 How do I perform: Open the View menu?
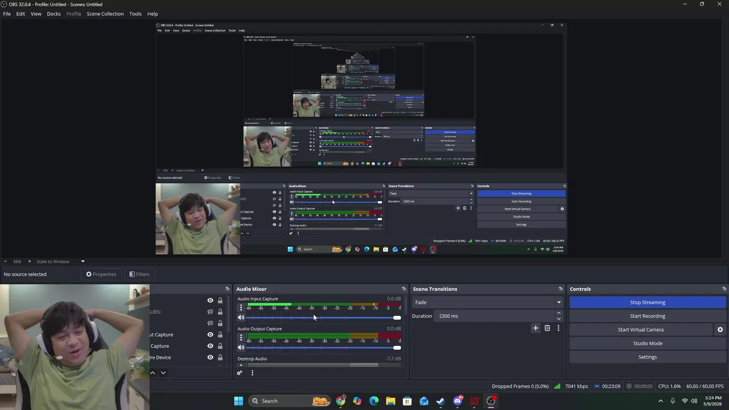pyautogui.click(x=36, y=14)
